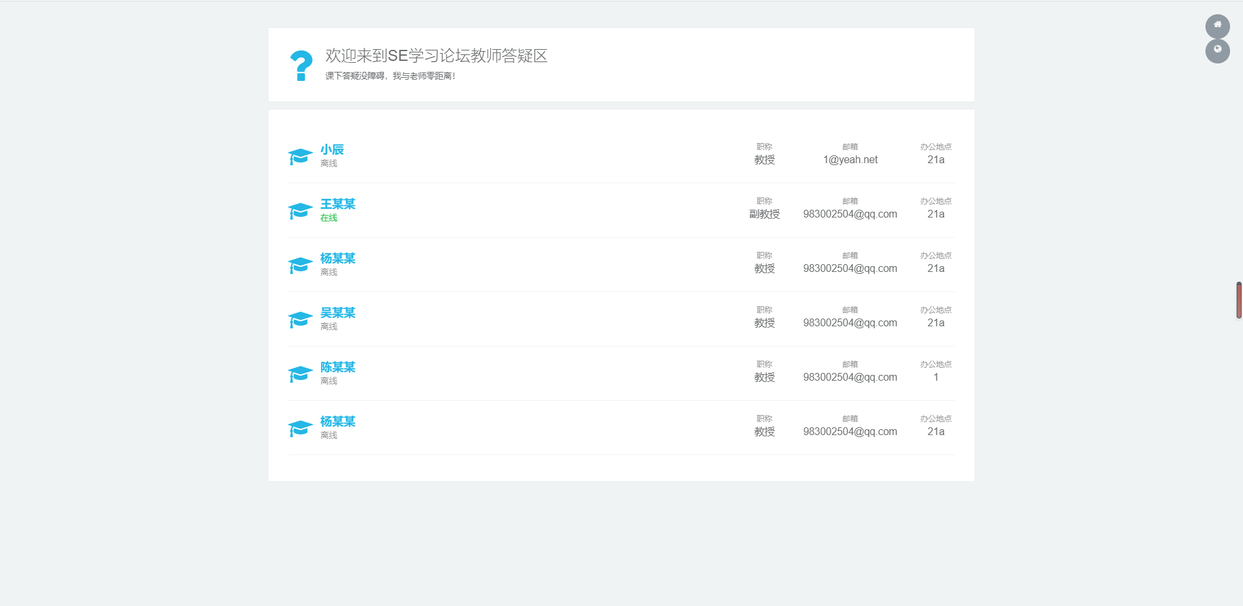Screen dimensions: 1243x606
Task: Click the subtitle 课下答疑没障碍，我与老师零距离!
Action: click(390, 76)
